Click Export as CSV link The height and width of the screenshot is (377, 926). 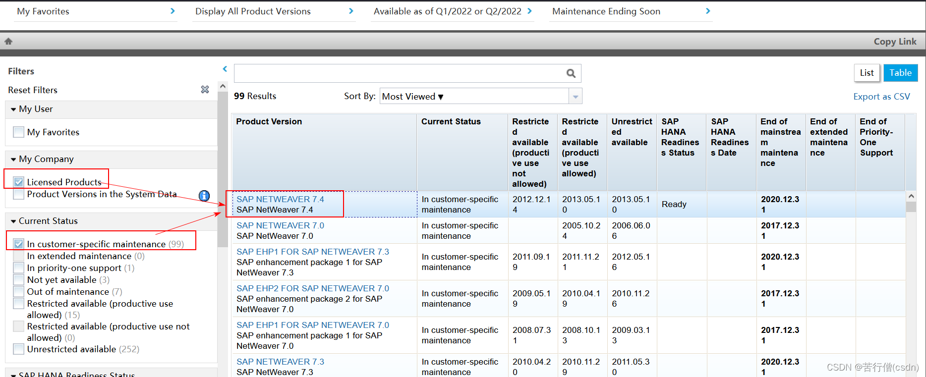[881, 97]
